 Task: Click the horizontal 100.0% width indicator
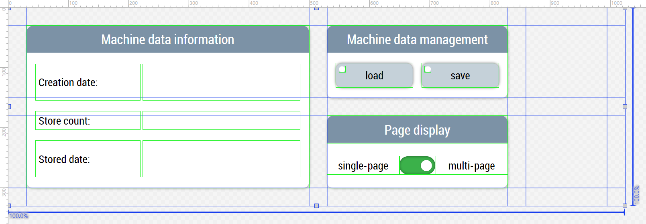[19, 216]
